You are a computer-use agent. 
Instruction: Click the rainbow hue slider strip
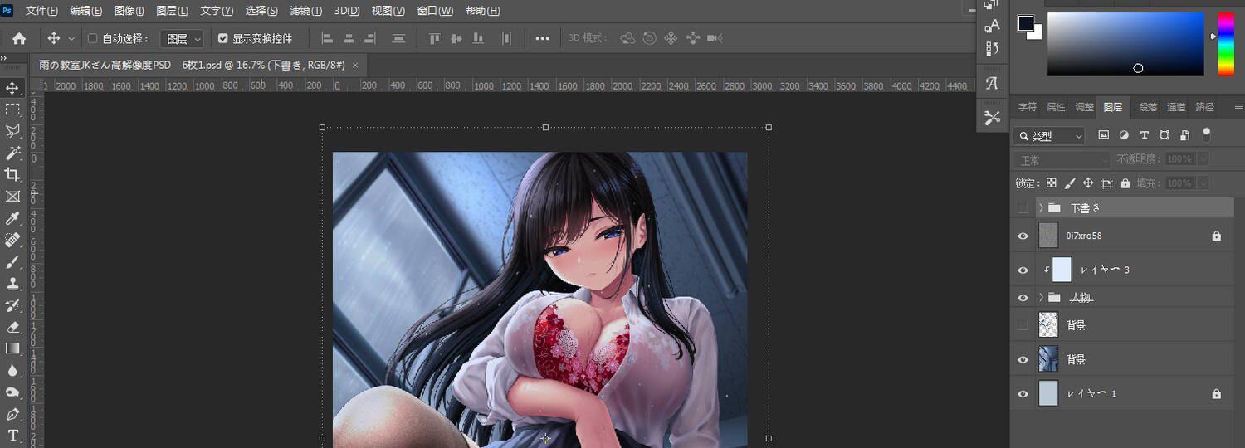tap(1226, 44)
